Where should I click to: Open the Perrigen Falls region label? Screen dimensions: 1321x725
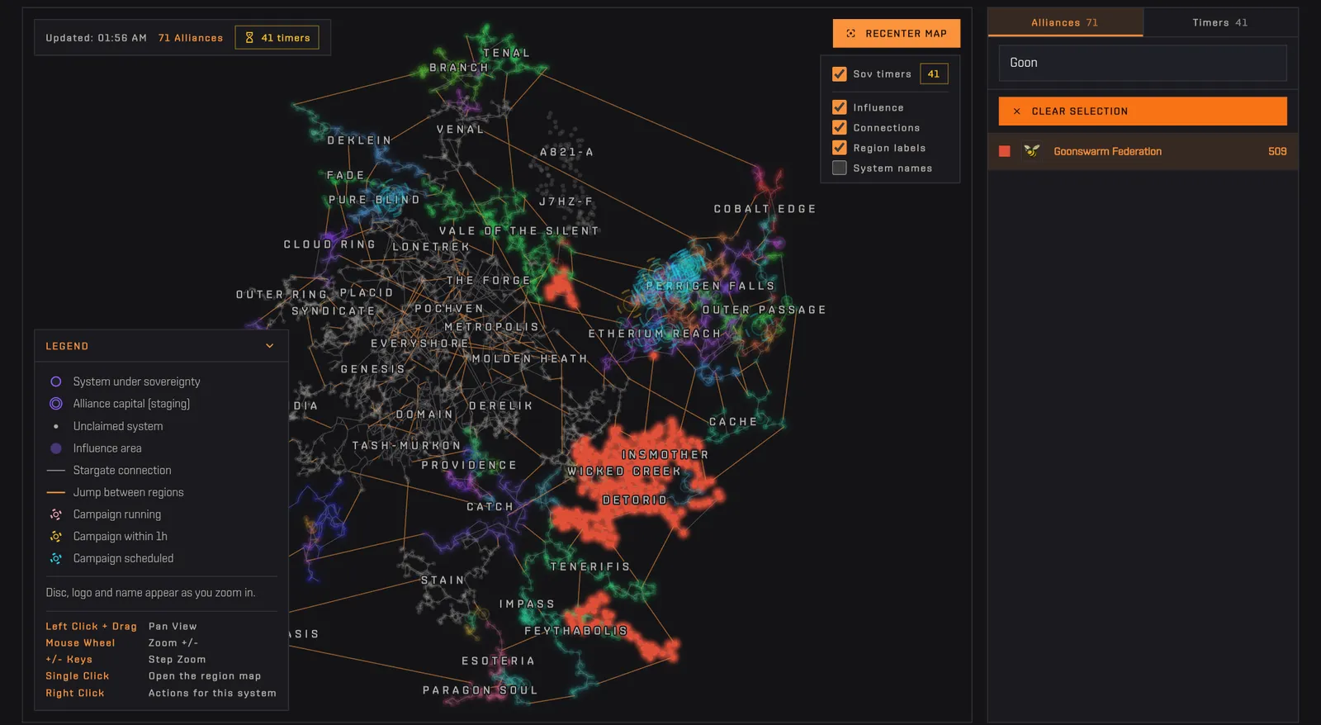click(x=711, y=286)
